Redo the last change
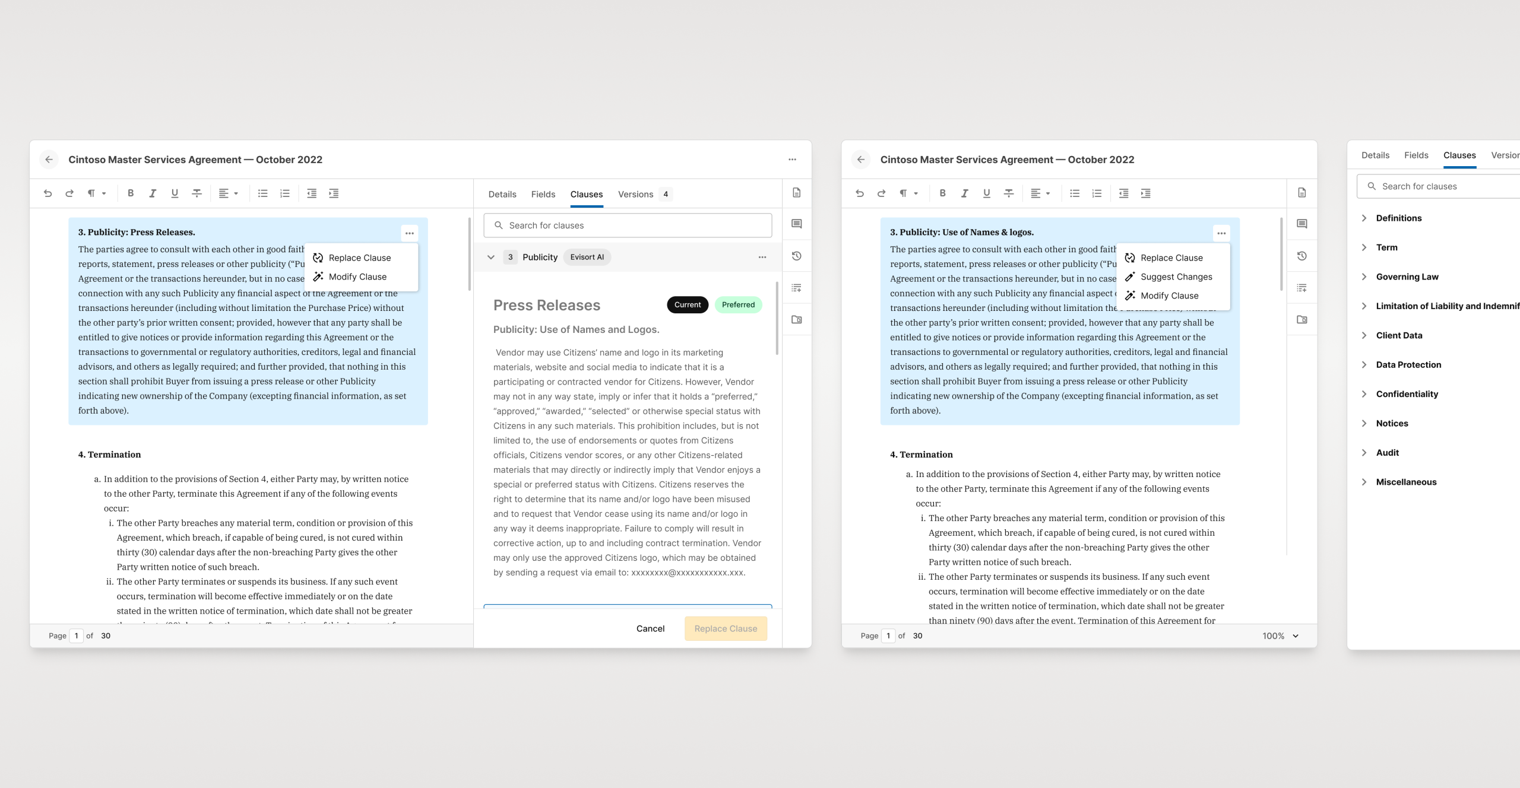The width and height of the screenshot is (1520, 788). pos(69,193)
